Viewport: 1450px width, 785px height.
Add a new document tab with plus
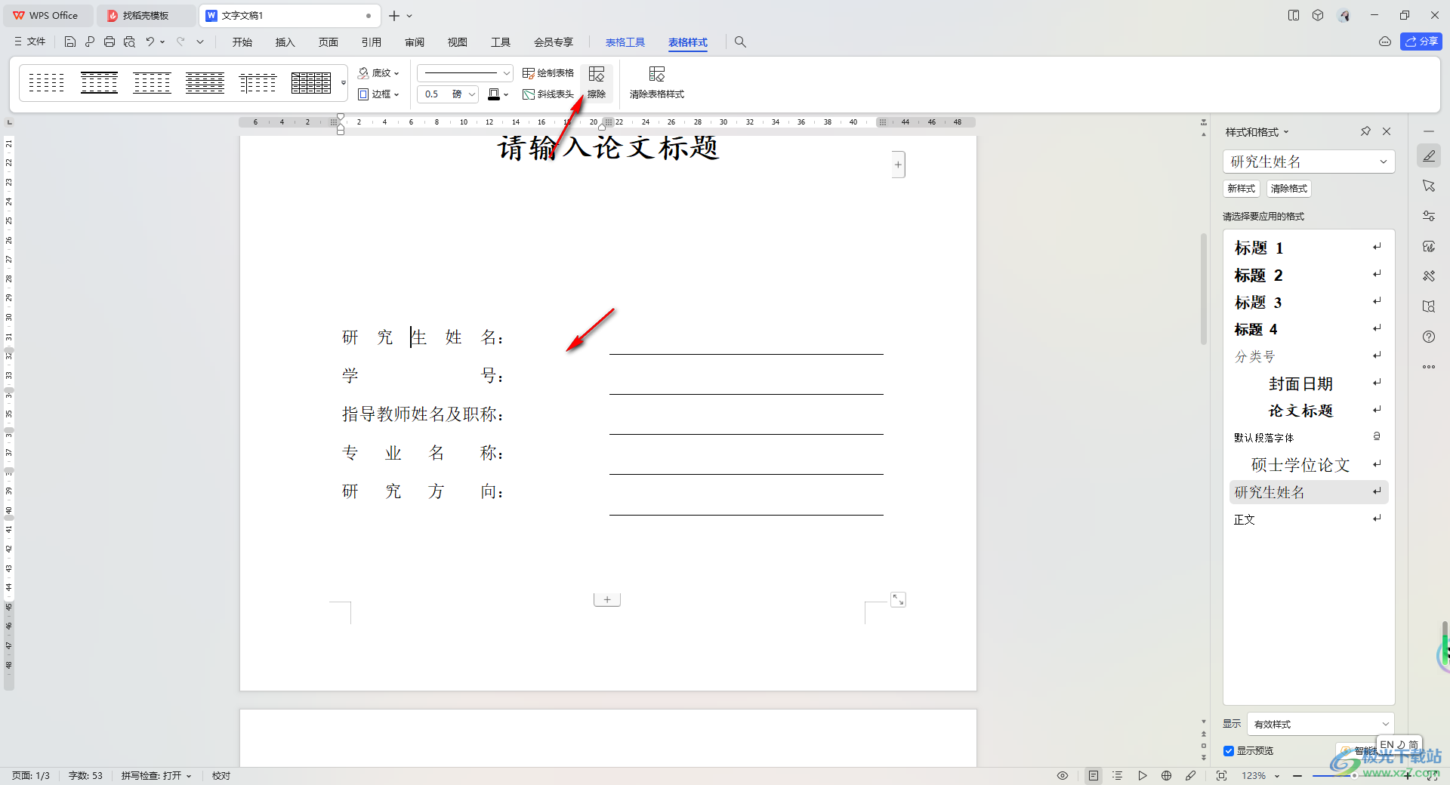tap(394, 15)
